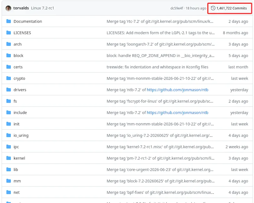Click the crypto folder icon
Viewport: 254px width, 203px height.
click(9, 78)
